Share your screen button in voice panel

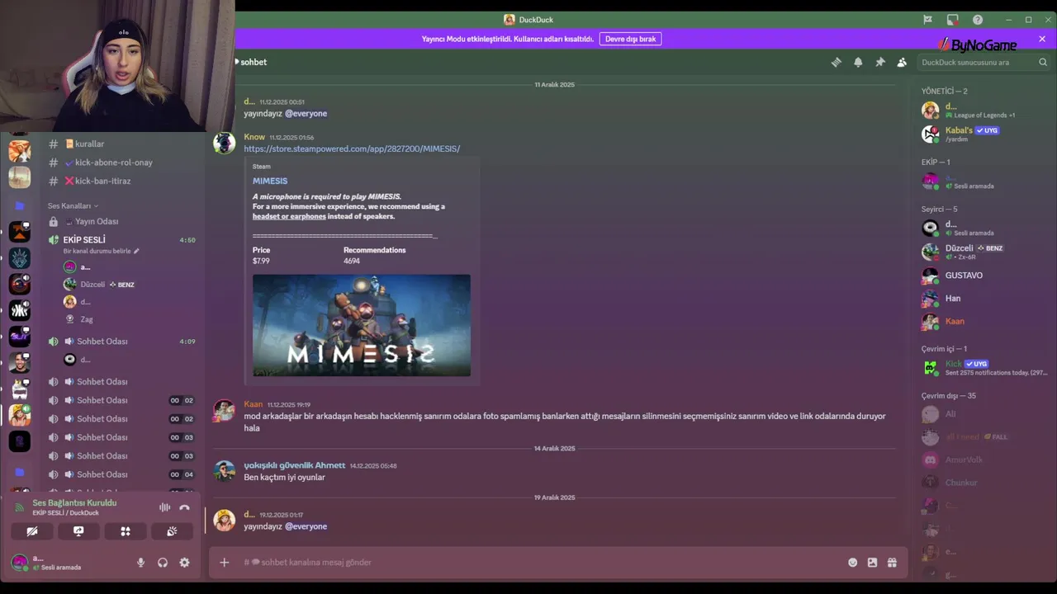tap(78, 531)
